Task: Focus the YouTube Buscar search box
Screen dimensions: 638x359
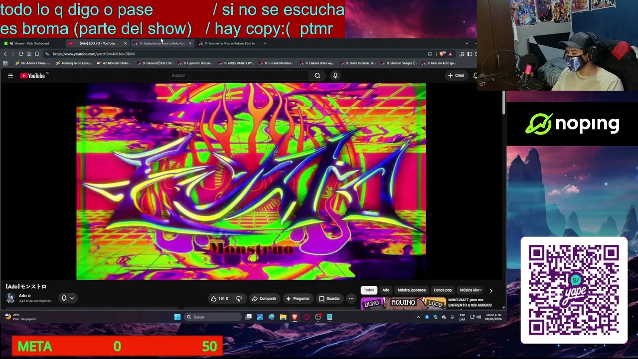Action: pos(239,76)
